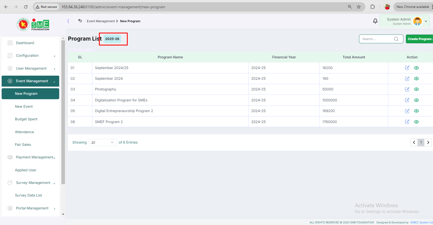Click the Dashboard grid icon
433x225 pixels.
(10, 43)
